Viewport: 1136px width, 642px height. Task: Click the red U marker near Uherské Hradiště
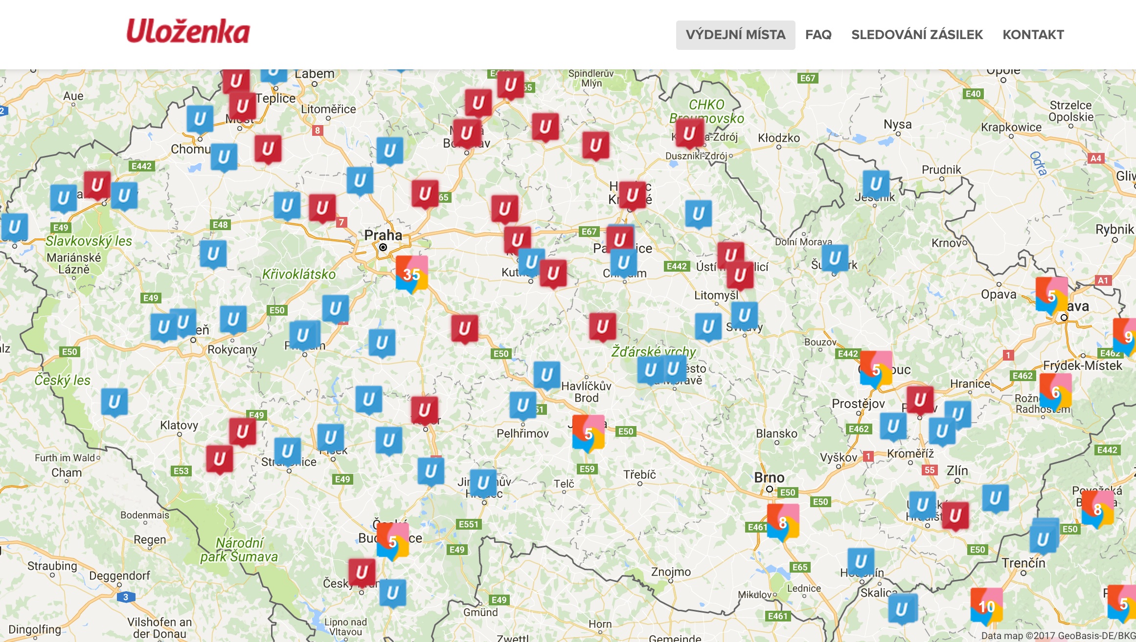point(955,516)
